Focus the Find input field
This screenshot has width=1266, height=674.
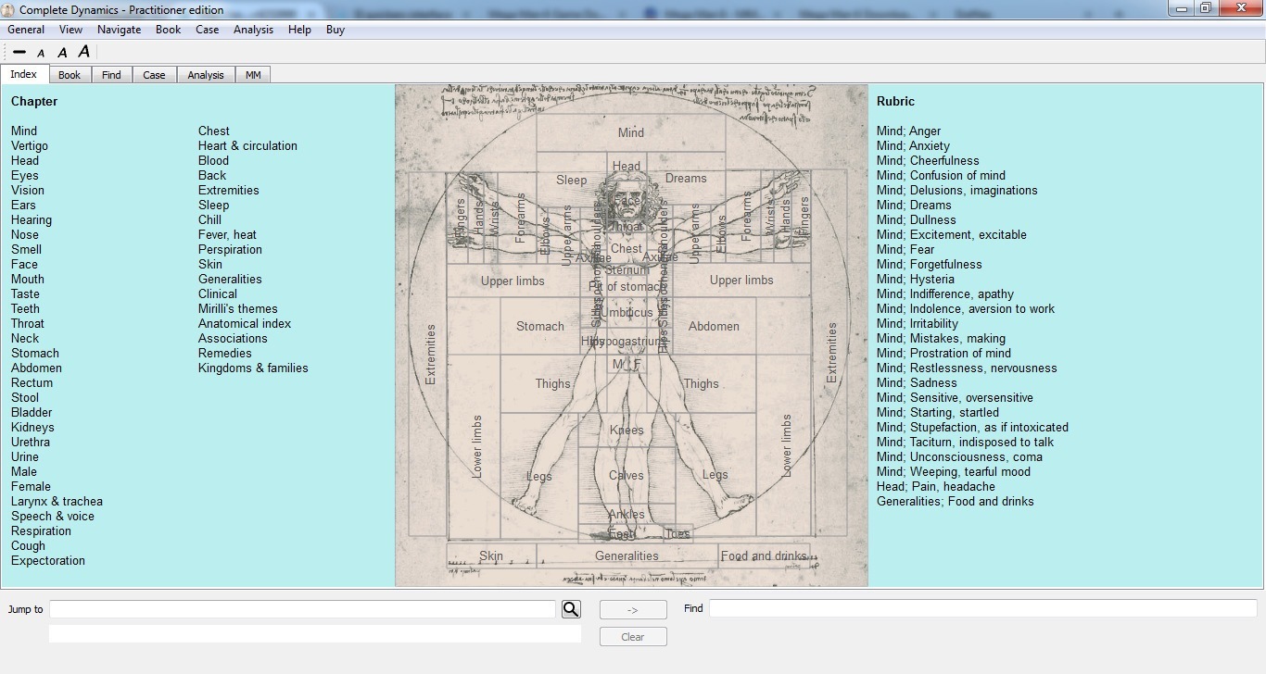point(983,608)
